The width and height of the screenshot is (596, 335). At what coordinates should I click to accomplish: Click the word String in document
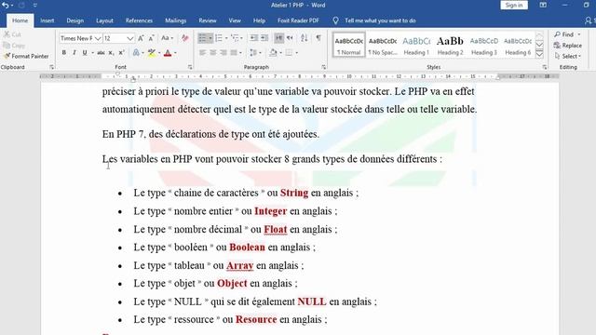(x=294, y=193)
